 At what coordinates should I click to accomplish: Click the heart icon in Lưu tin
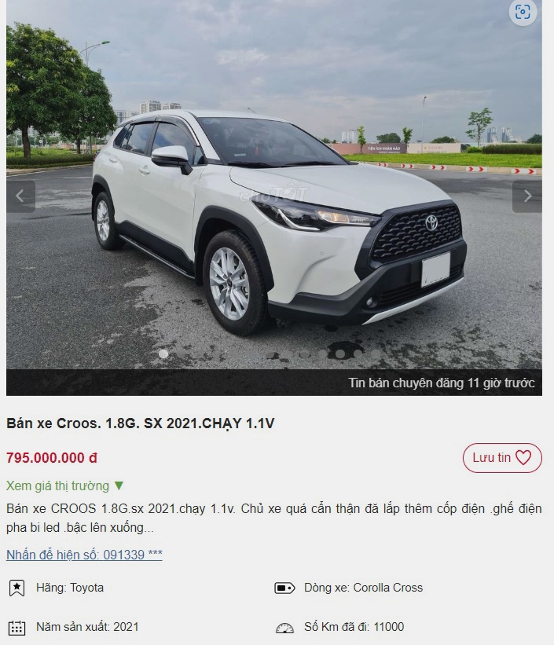[x=523, y=457]
